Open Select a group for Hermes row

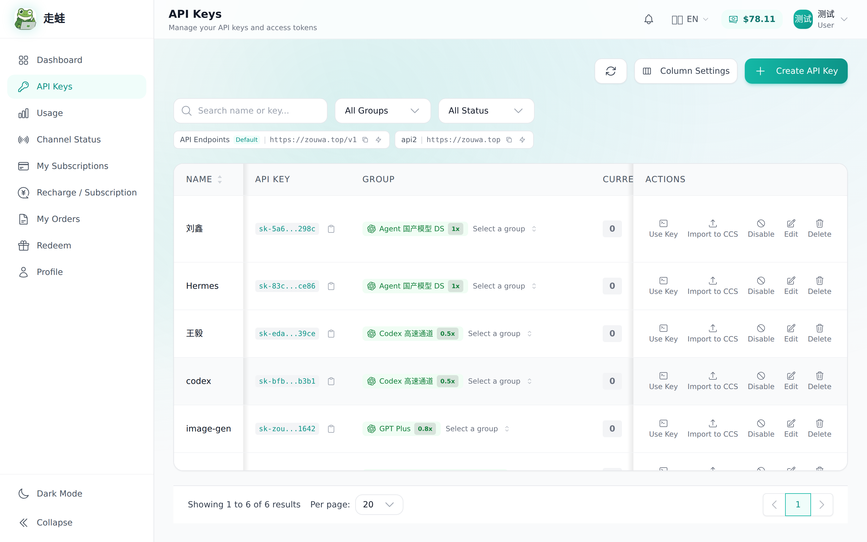pyautogui.click(x=504, y=286)
